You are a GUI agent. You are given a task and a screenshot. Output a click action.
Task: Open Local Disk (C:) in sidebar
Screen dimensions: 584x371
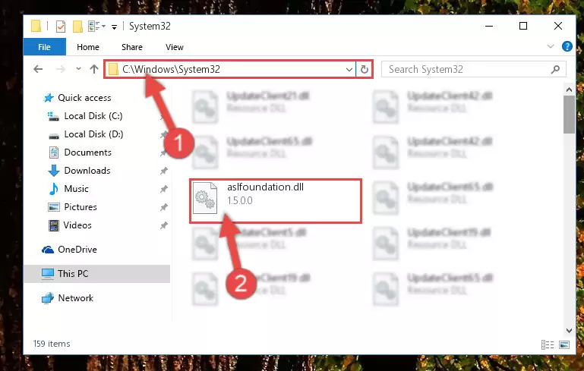[x=93, y=116]
